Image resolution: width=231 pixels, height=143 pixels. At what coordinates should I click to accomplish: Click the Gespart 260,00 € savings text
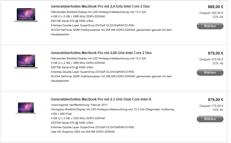pos(211,13)
